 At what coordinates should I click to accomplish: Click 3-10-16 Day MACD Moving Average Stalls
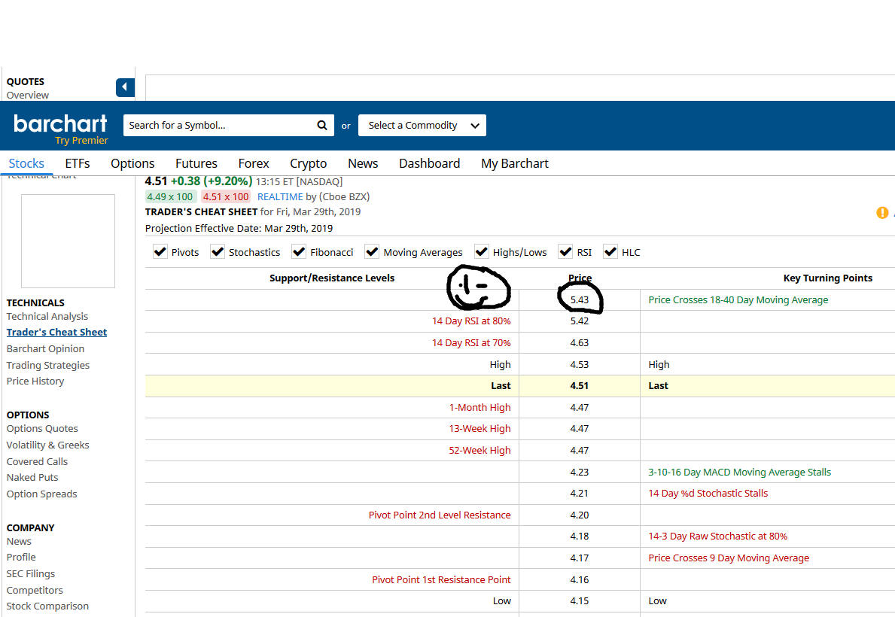(739, 472)
